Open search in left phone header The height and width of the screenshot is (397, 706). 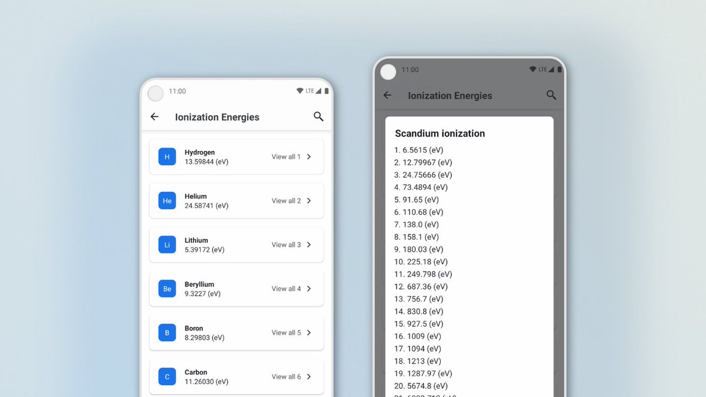pyautogui.click(x=318, y=116)
